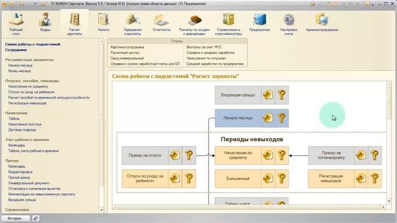
Task: Open the Кадры section
Action: click(45, 22)
